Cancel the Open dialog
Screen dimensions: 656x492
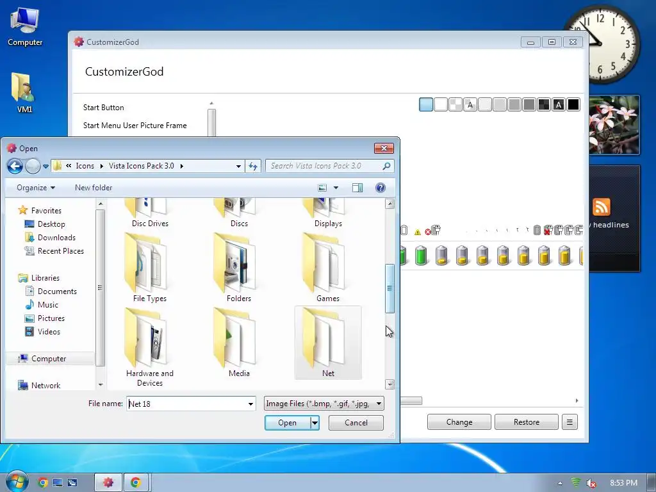[x=356, y=423]
